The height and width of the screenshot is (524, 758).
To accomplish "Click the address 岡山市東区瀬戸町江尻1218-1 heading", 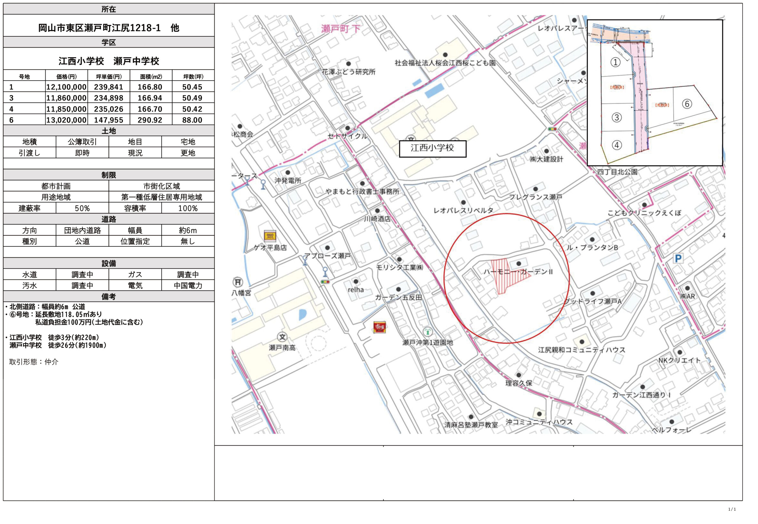I will 109,28.
